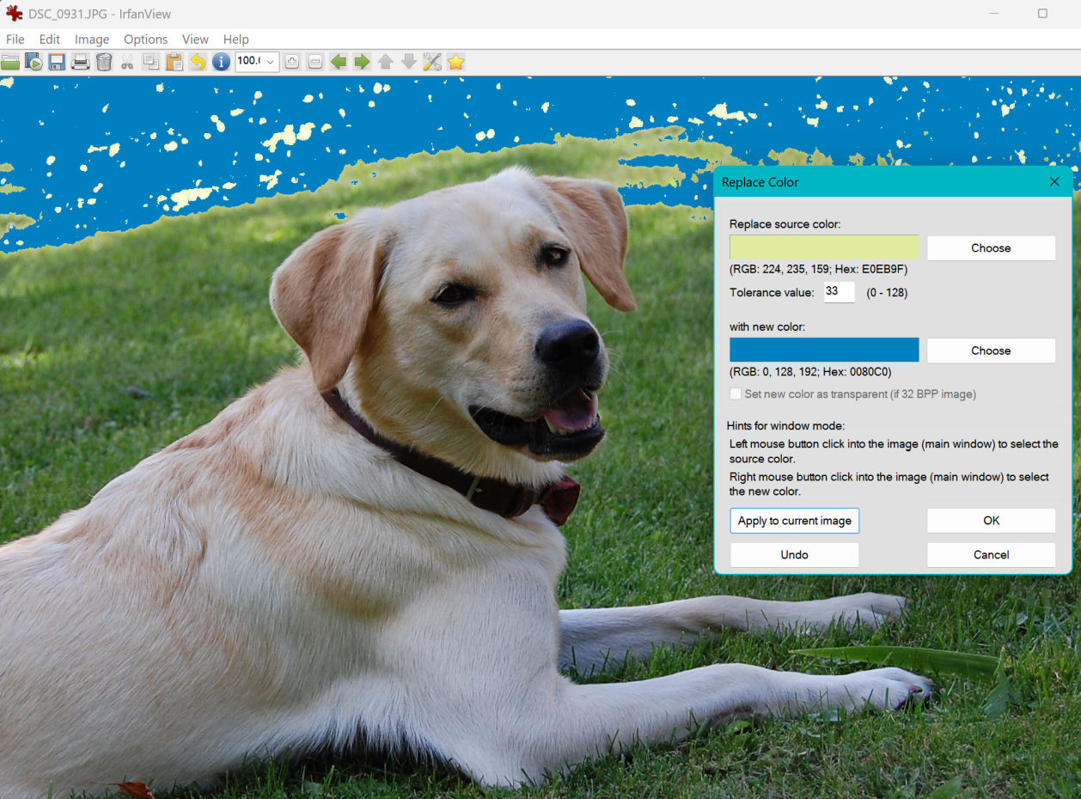Start the slideshow from the toolbar
Screen dimensions: 1081x799
point(34,62)
